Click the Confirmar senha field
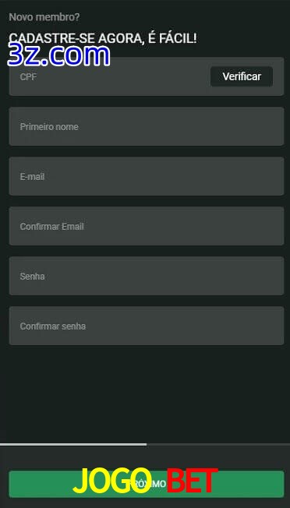Viewport: 290px width, 508px height. pos(147,326)
